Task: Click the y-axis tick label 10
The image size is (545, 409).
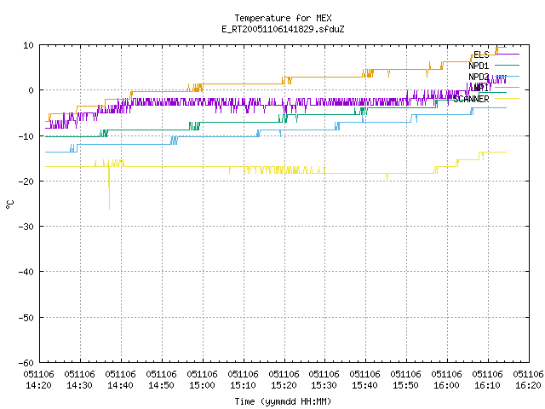Action: (x=28, y=45)
